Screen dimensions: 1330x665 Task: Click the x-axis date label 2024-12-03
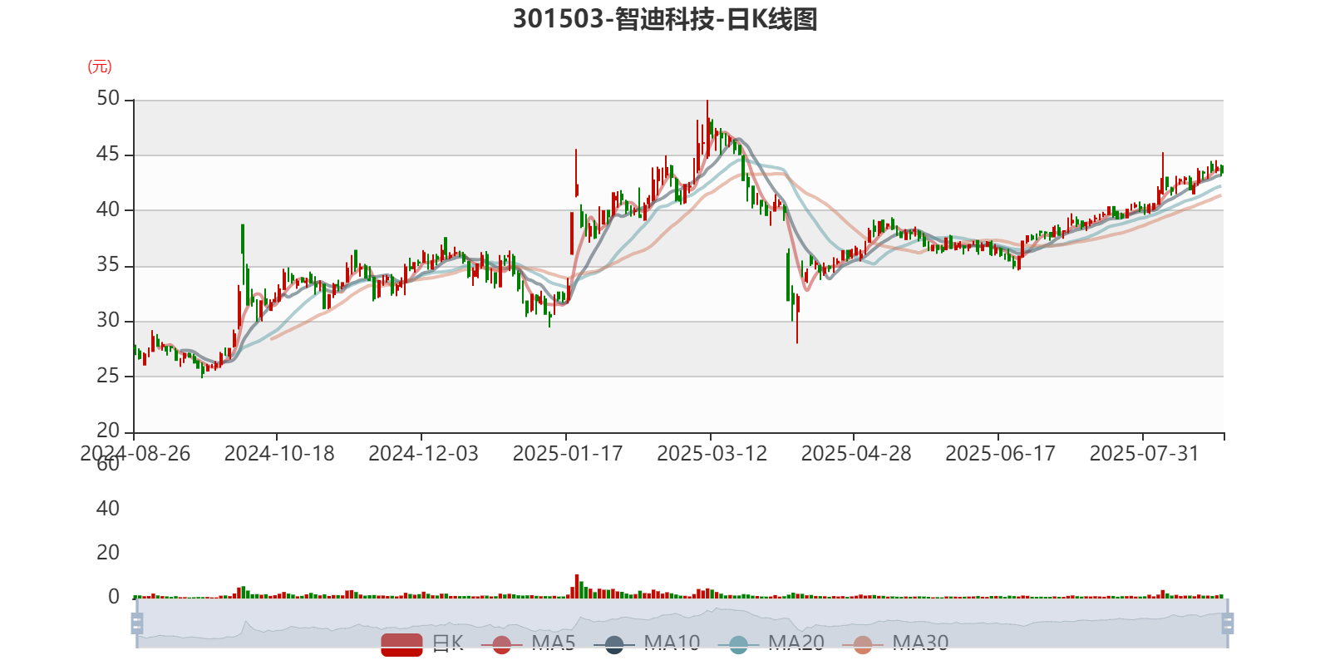(x=423, y=454)
